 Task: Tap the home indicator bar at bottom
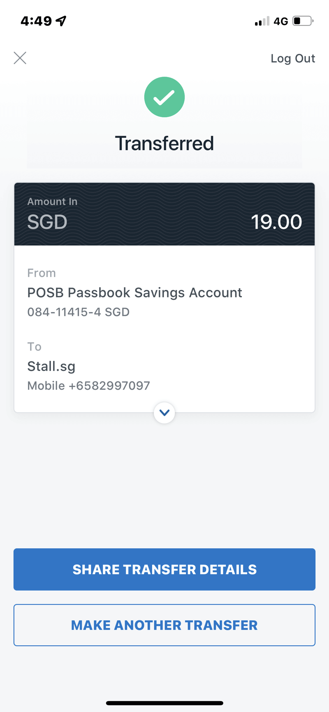[164, 703]
